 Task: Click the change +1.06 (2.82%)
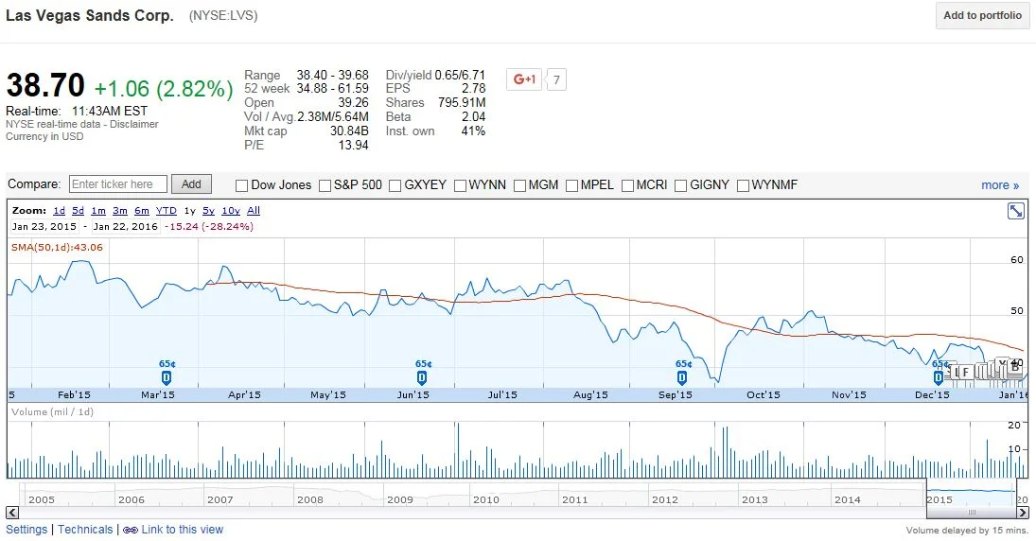pyautogui.click(x=164, y=89)
